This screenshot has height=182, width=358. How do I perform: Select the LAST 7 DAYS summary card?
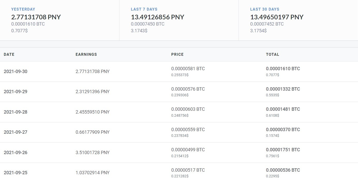[179, 20]
